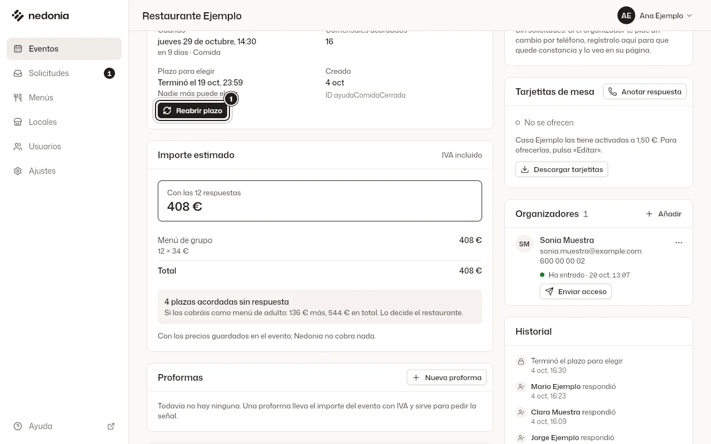Viewport: 711px width, 444px height.
Task: Click the person icon beside Mario Ejemplo
Action: (x=521, y=387)
